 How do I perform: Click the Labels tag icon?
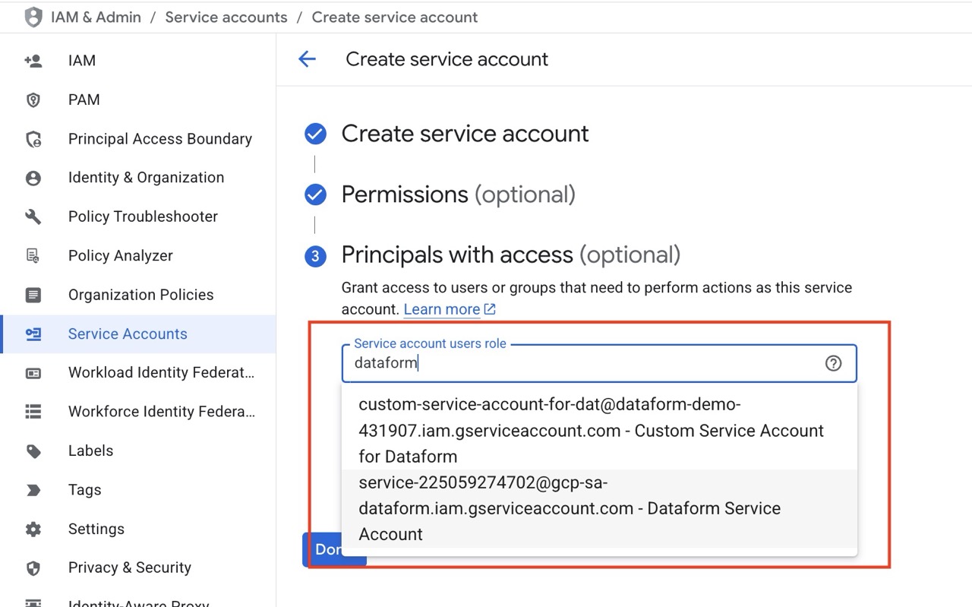coord(33,451)
